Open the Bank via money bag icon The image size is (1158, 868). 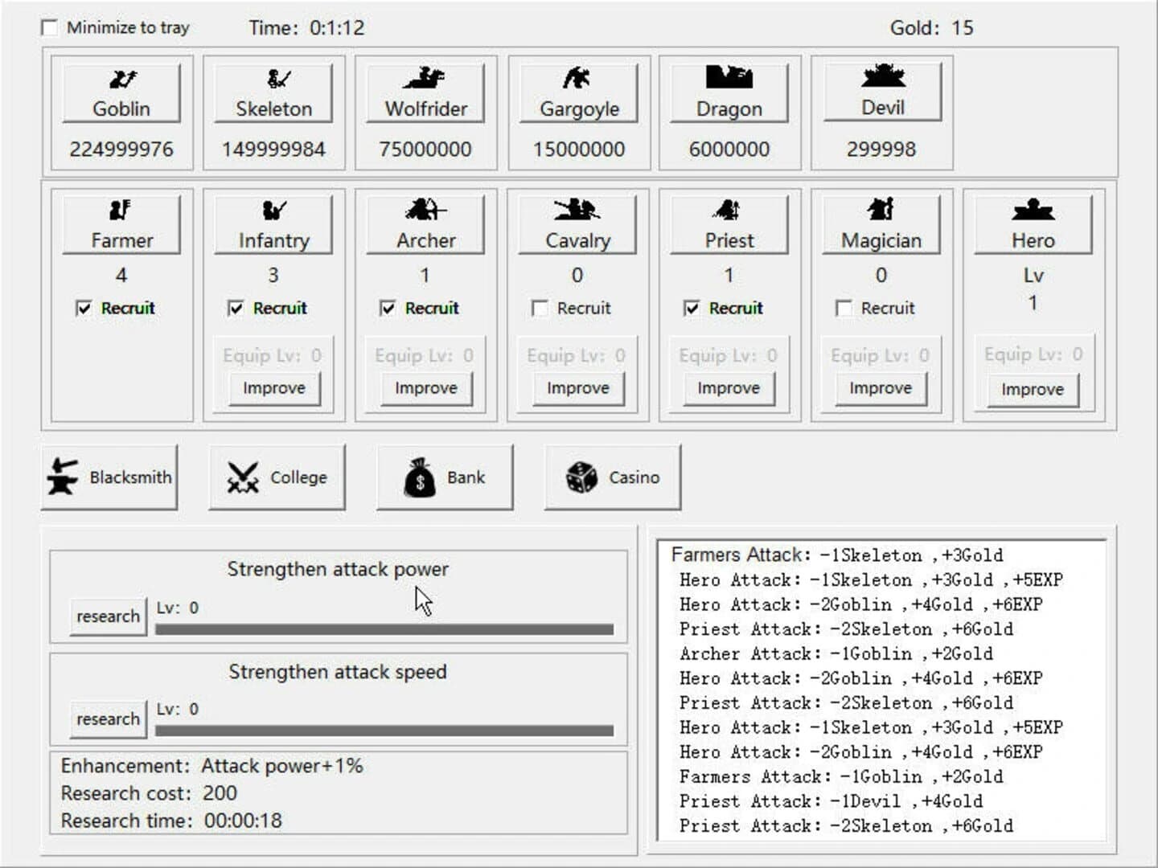(x=417, y=476)
